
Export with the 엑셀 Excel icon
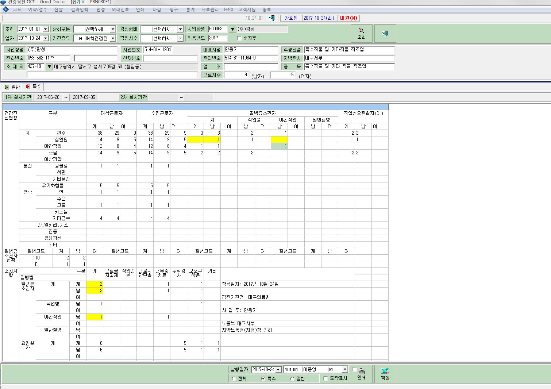[385, 374]
